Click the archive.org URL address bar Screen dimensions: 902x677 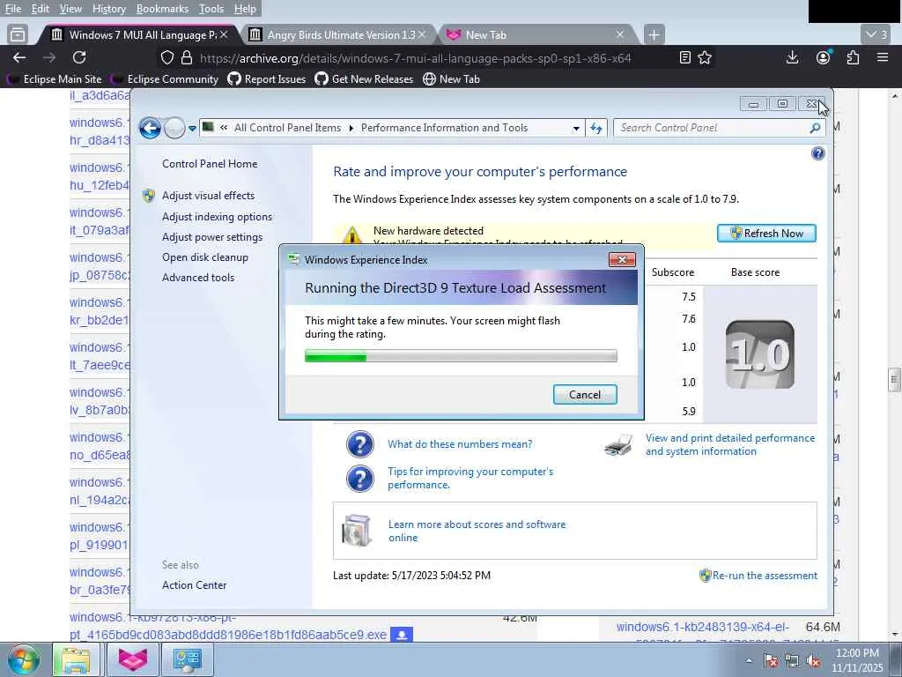coord(416,58)
